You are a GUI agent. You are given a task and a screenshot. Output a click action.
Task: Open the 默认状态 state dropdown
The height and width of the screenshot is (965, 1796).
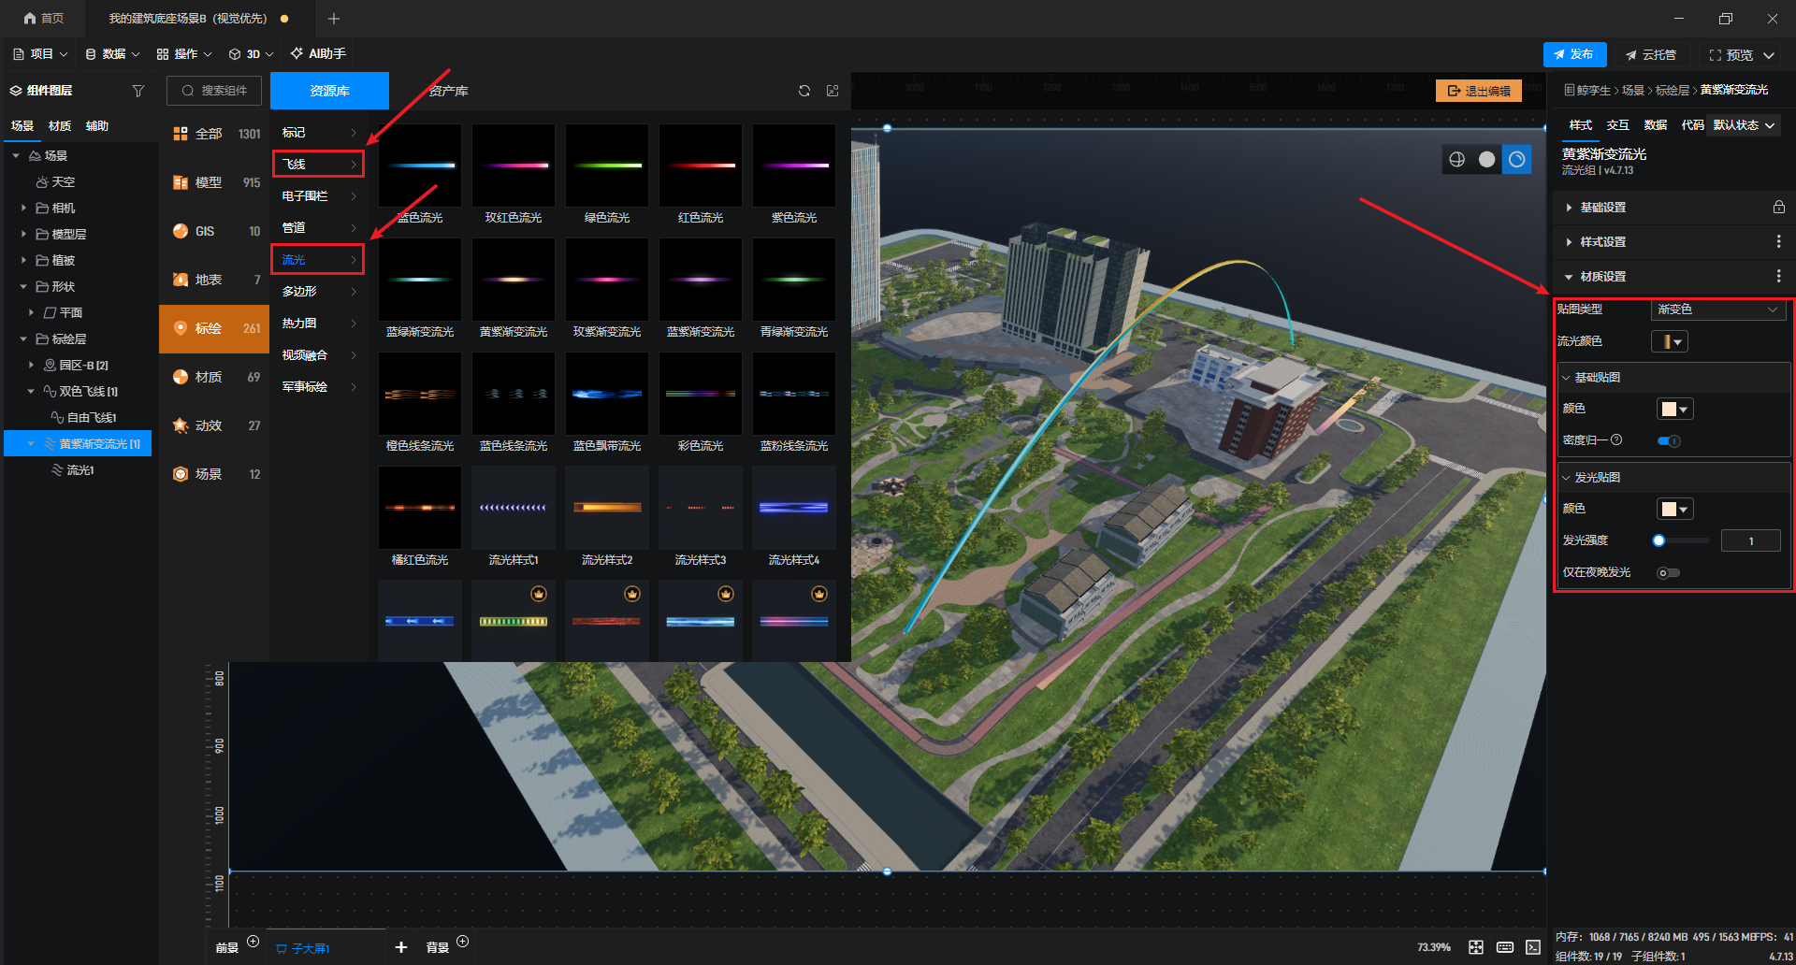click(1744, 125)
